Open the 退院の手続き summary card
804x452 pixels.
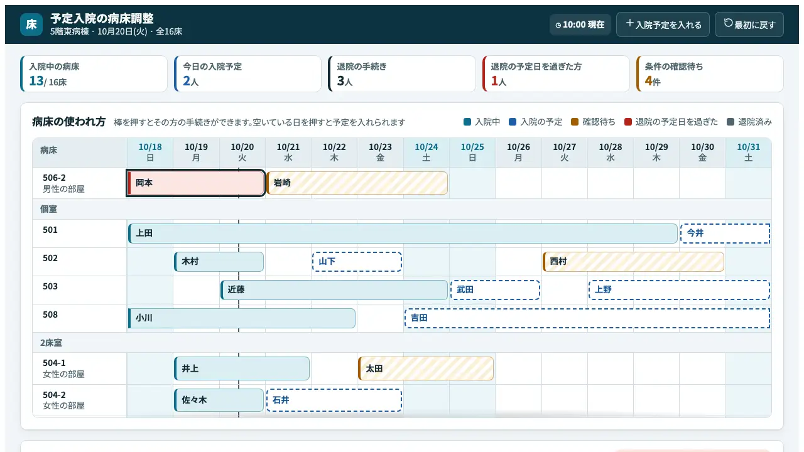pos(402,73)
